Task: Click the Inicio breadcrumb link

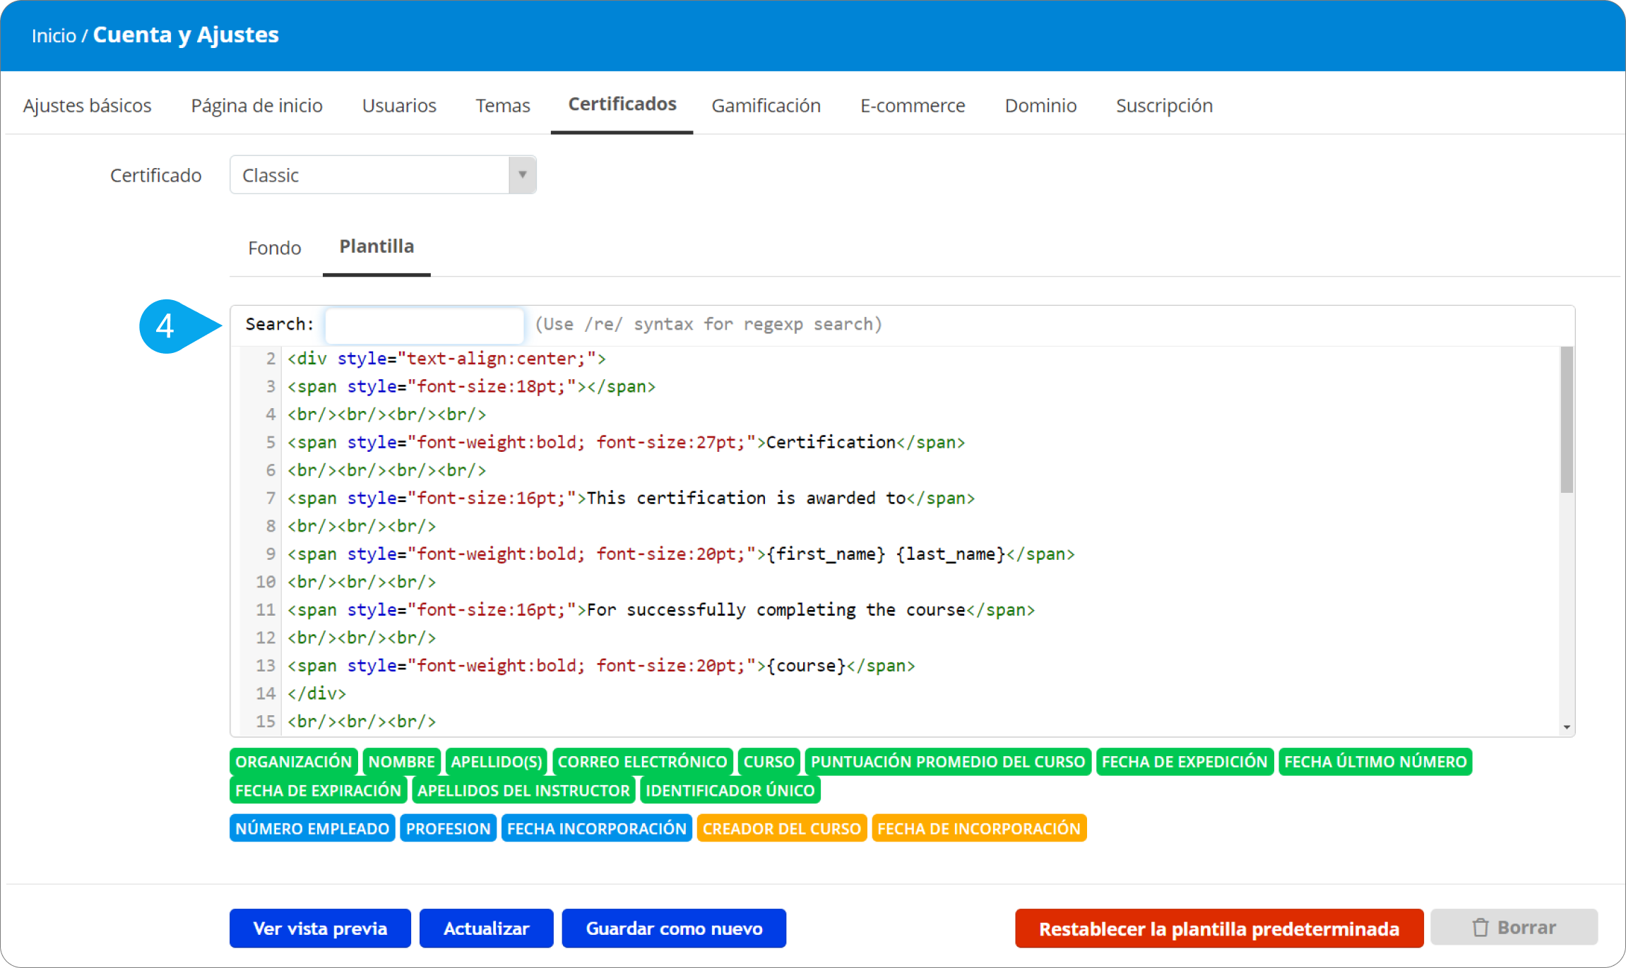Action: pos(54,35)
